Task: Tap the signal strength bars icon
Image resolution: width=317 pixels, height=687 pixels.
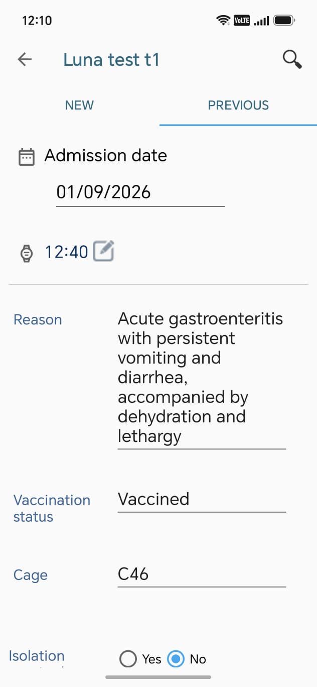Action: [262, 21]
